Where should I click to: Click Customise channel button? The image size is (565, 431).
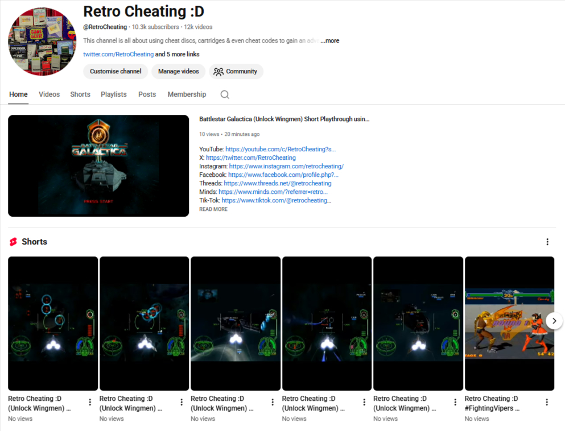(116, 71)
